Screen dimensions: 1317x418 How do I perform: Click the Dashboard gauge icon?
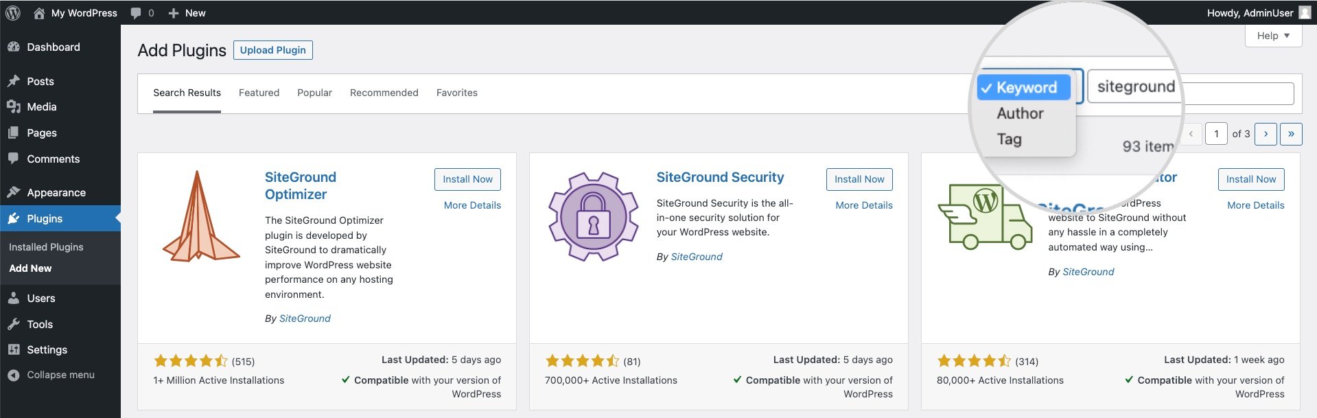point(13,47)
